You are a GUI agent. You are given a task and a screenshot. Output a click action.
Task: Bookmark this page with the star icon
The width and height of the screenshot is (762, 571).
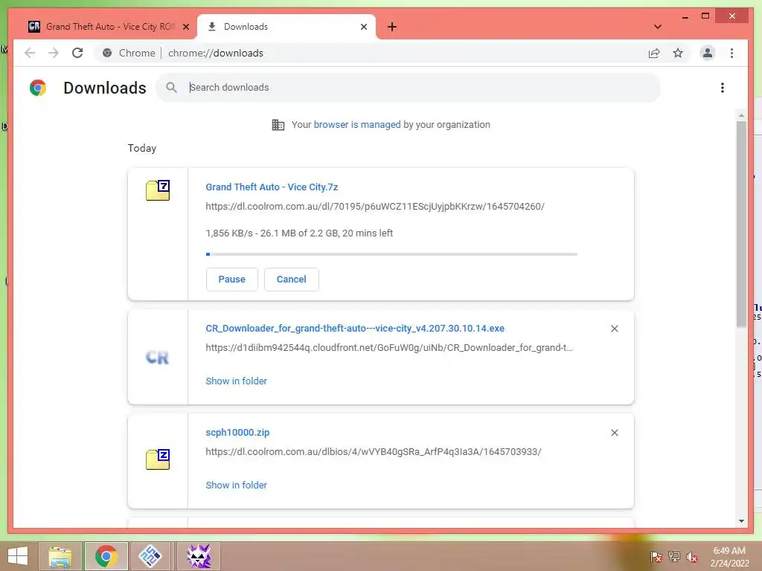[x=678, y=53]
